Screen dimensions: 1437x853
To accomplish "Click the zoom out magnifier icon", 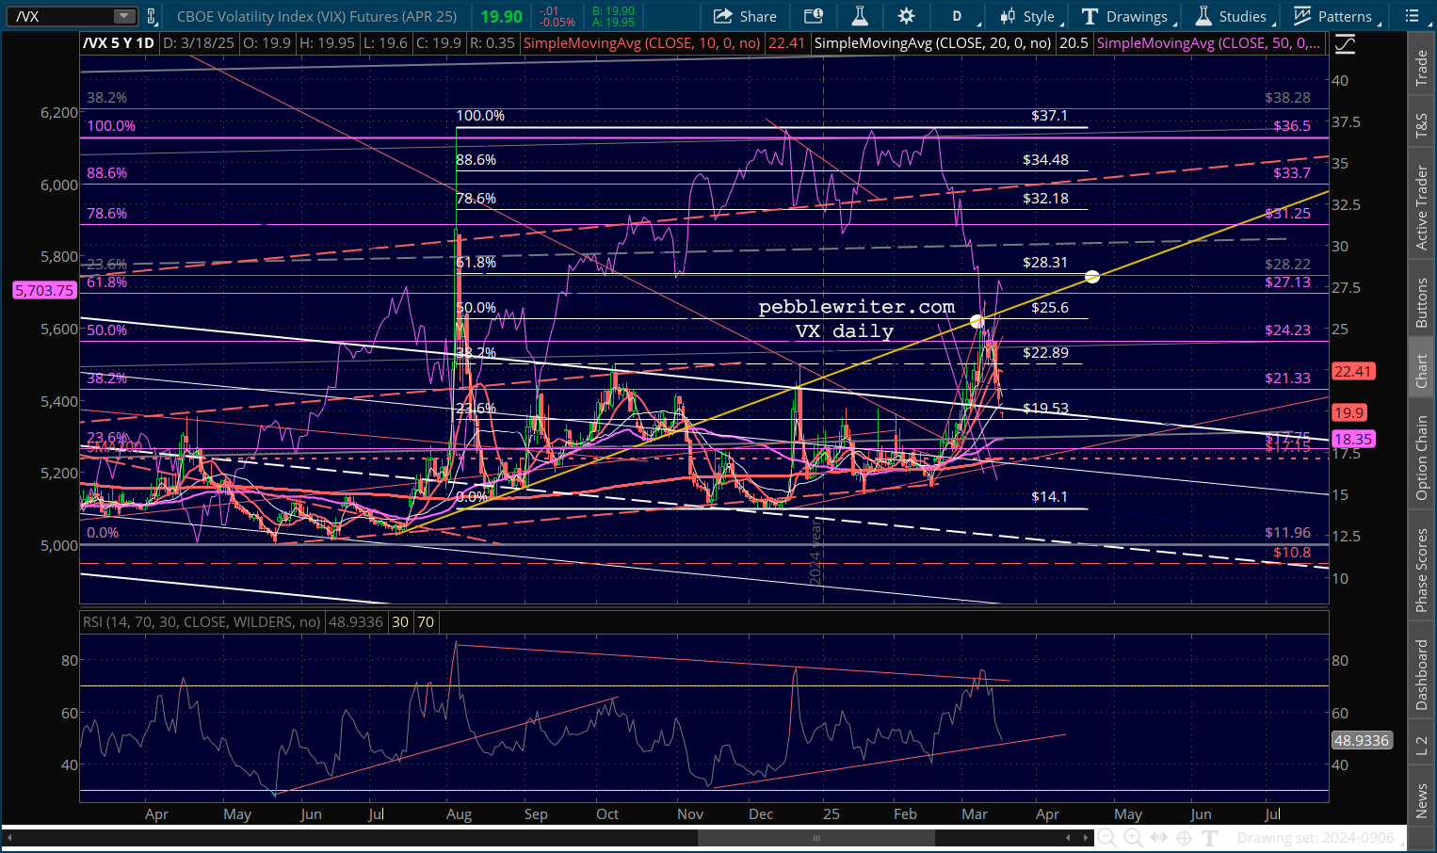I will click(x=1106, y=838).
